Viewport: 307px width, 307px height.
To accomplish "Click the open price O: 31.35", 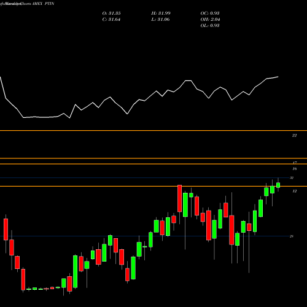I will [111, 14].
